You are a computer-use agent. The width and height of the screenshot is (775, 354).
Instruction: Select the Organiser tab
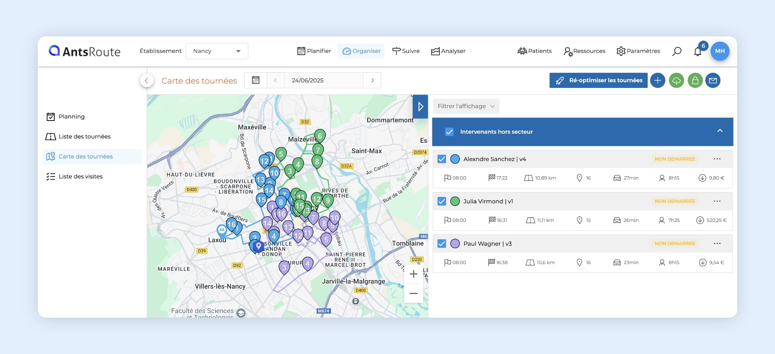pos(361,51)
